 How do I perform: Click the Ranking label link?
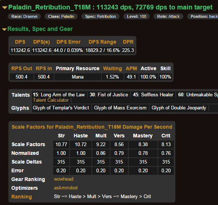point(22,197)
